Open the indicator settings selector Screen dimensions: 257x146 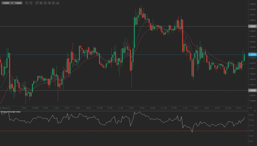point(45,3)
